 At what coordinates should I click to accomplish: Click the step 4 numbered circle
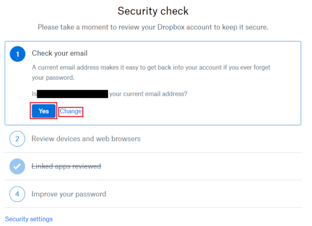click(x=18, y=194)
